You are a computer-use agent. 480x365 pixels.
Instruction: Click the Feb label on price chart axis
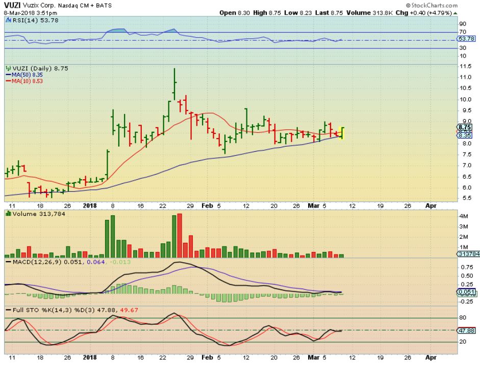(x=207, y=206)
